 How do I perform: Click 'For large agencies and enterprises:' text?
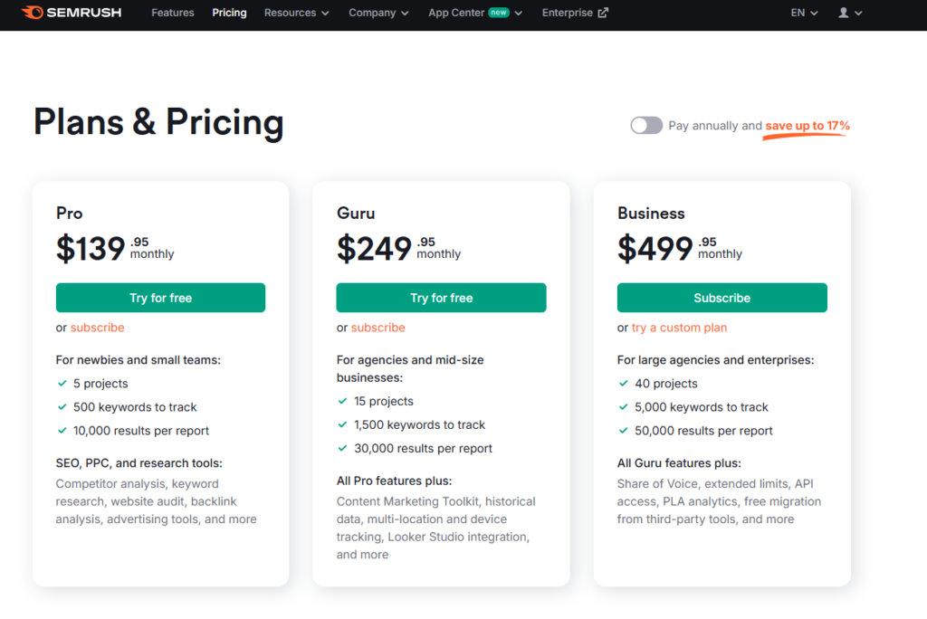click(x=715, y=360)
